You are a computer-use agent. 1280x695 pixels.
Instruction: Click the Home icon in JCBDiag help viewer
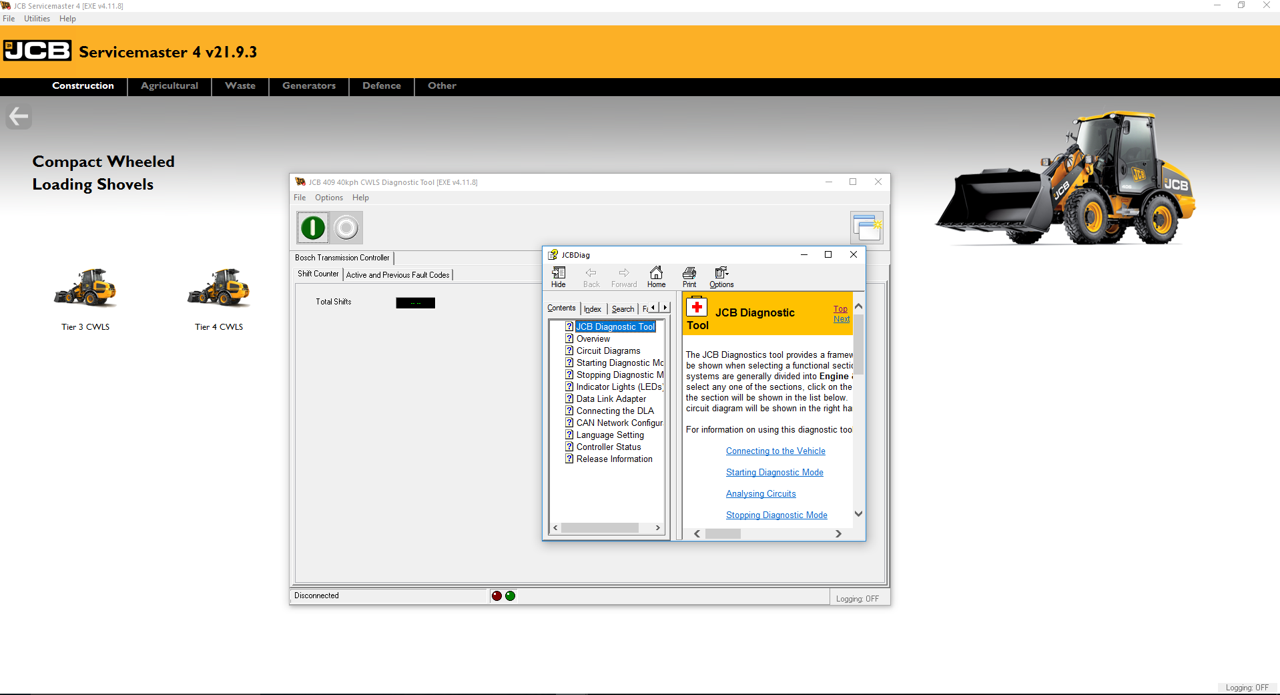tap(656, 276)
